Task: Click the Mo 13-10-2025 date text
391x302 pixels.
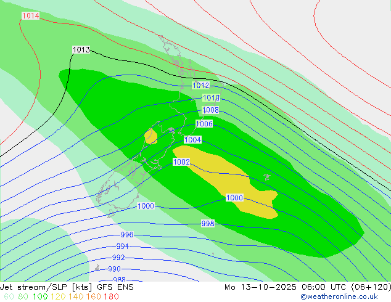Action: point(261,287)
